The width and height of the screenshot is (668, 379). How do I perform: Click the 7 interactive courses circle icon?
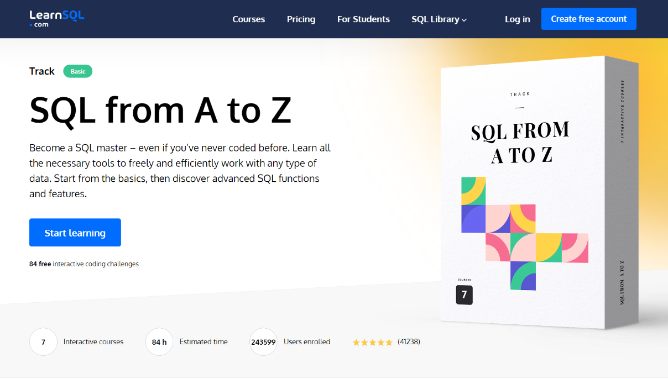[43, 342]
